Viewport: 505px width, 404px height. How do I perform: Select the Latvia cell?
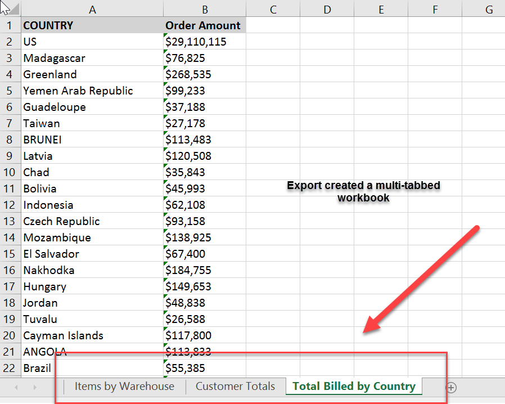(92, 156)
